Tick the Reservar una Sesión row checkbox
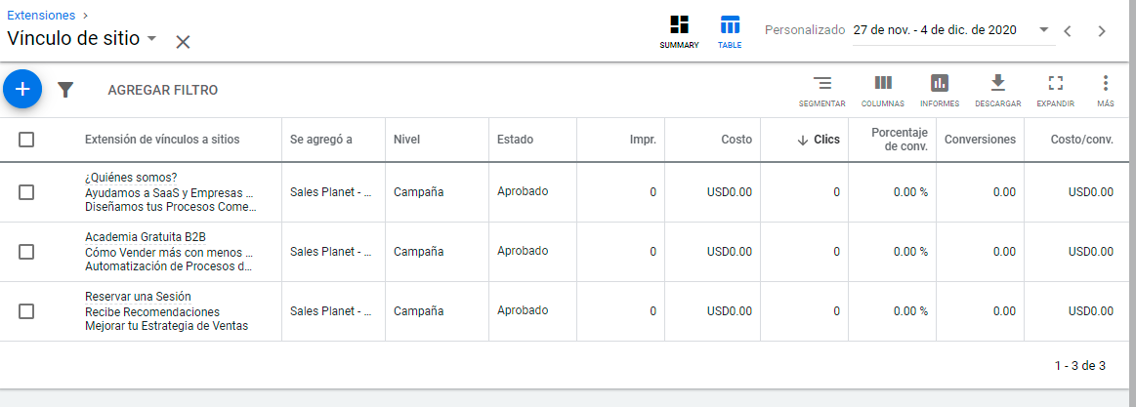This screenshot has width=1136, height=407. pyautogui.click(x=26, y=310)
